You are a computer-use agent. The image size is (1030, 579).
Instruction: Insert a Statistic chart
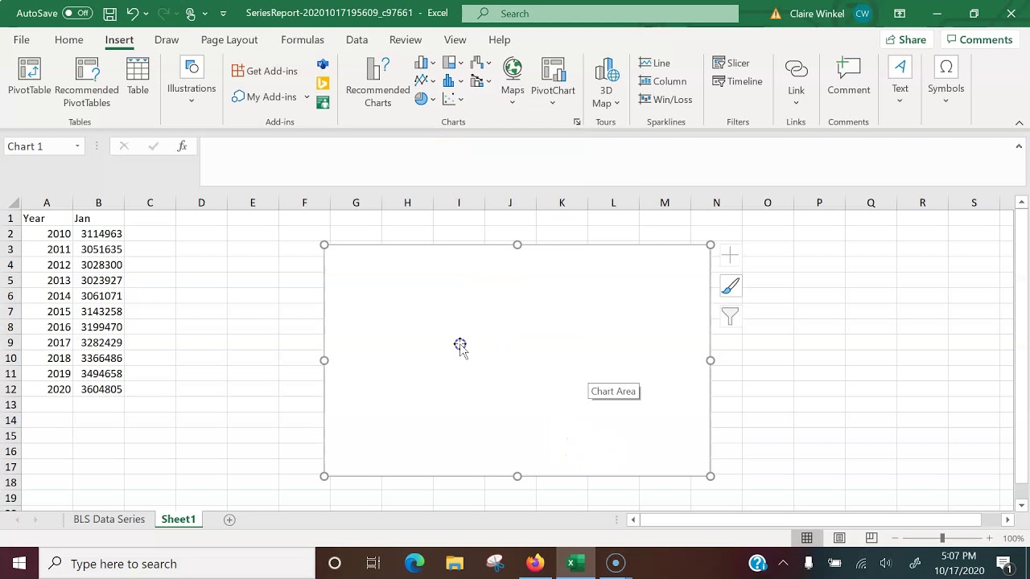(x=452, y=81)
